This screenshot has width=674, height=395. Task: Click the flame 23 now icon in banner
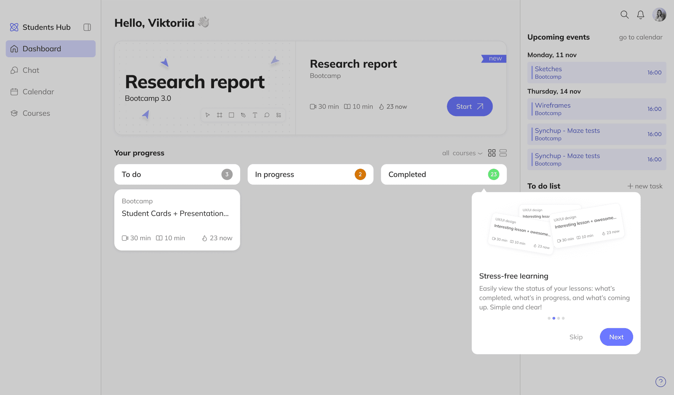click(381, 107)
